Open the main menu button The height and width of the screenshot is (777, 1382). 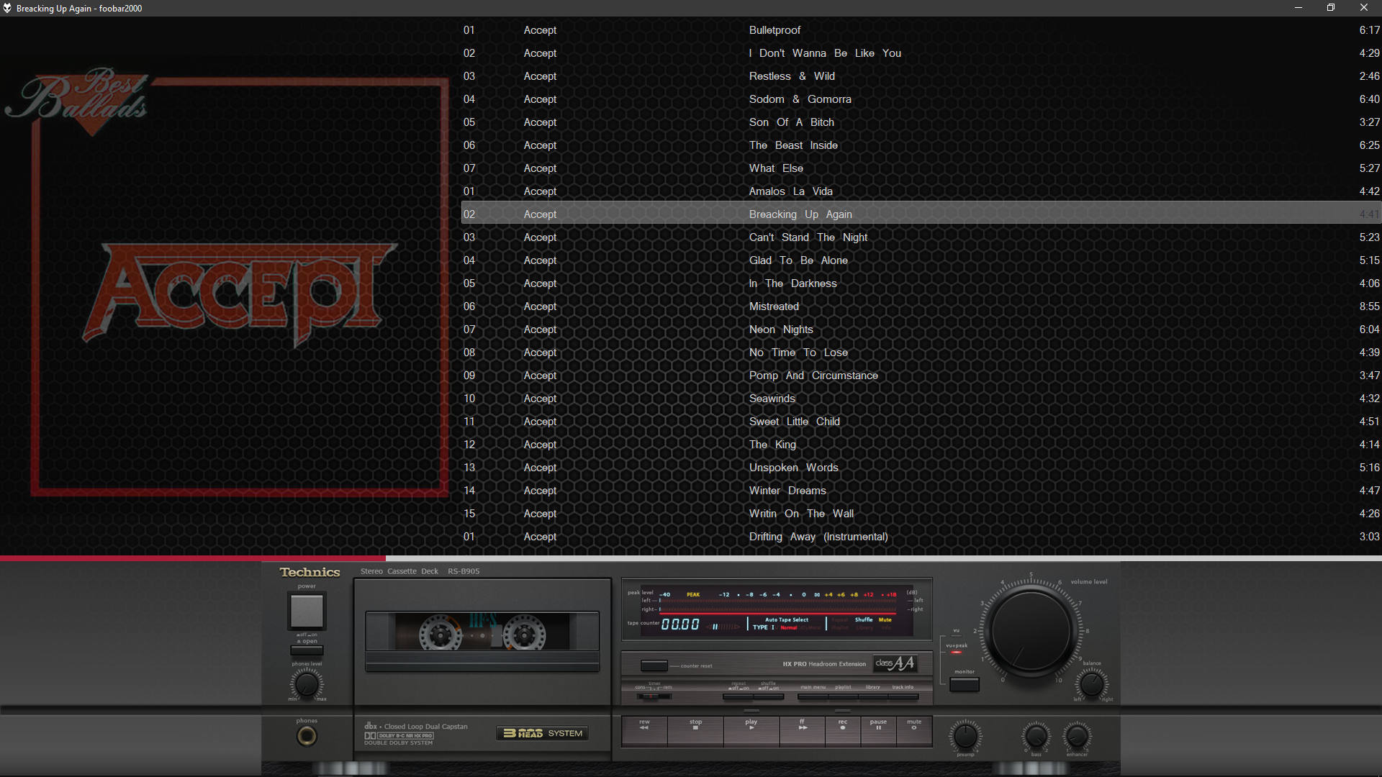(x=813, y=696)
